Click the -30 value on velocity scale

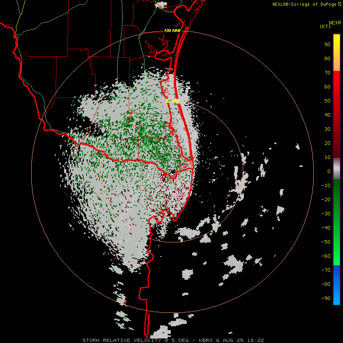[326, 214]
